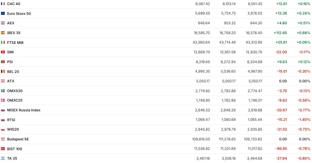Open the CAC 40 index link
This screenshot has height=163, width=312.
click(13, 4)
